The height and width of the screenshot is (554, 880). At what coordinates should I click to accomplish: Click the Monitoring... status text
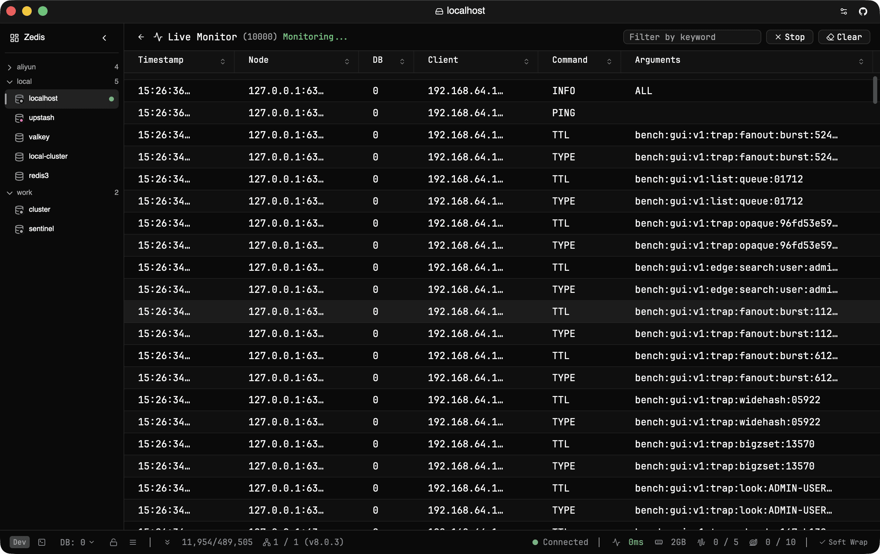pos(315,37)
